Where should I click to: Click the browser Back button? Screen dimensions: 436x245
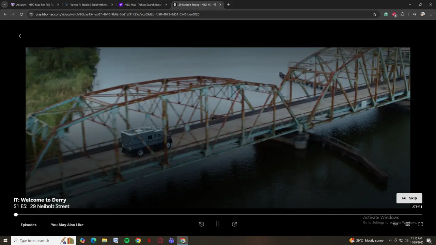click(x=5, y=14)
